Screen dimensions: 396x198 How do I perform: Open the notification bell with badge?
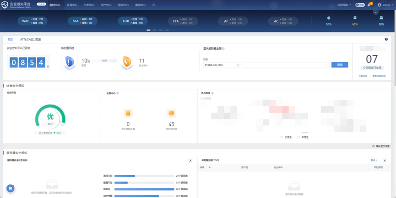369,5
